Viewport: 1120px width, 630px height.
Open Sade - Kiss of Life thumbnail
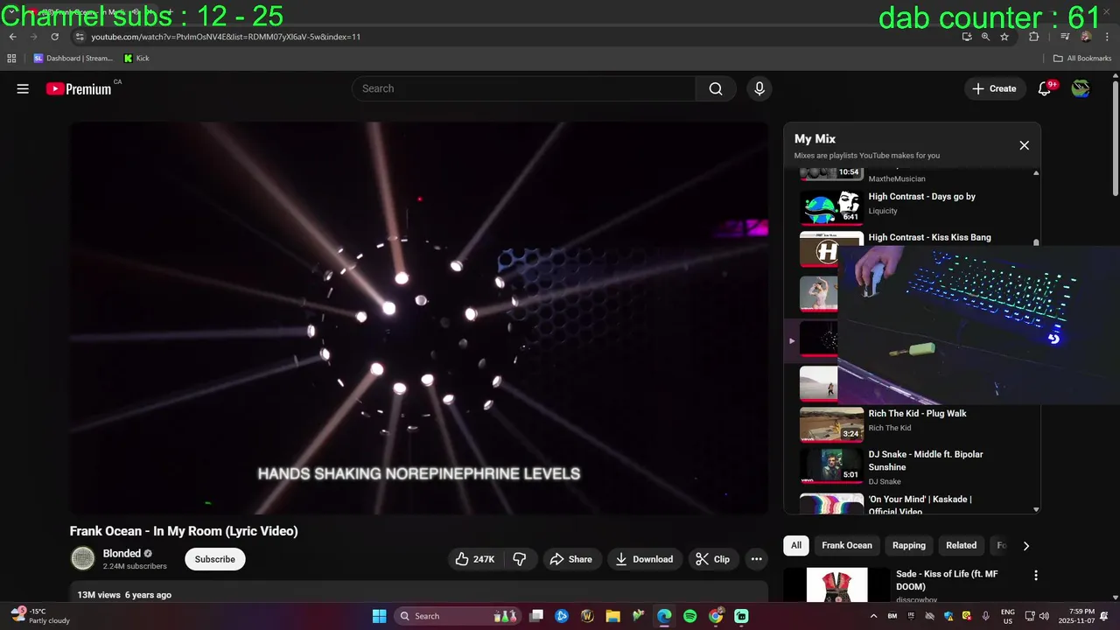tap(836, 585)
